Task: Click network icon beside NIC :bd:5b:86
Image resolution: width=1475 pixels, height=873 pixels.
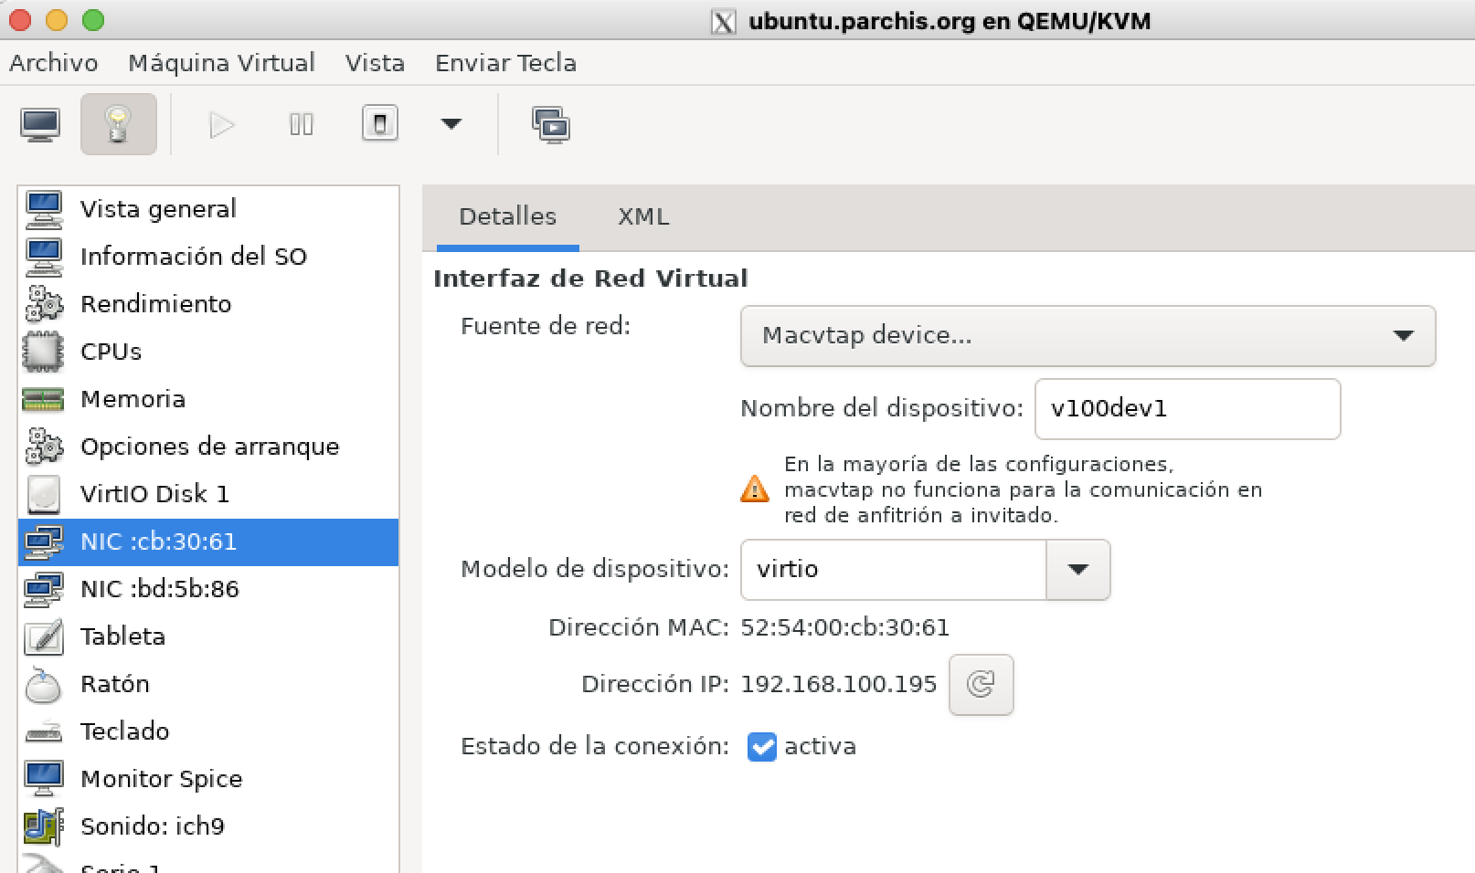Action: tap(44, 589)
